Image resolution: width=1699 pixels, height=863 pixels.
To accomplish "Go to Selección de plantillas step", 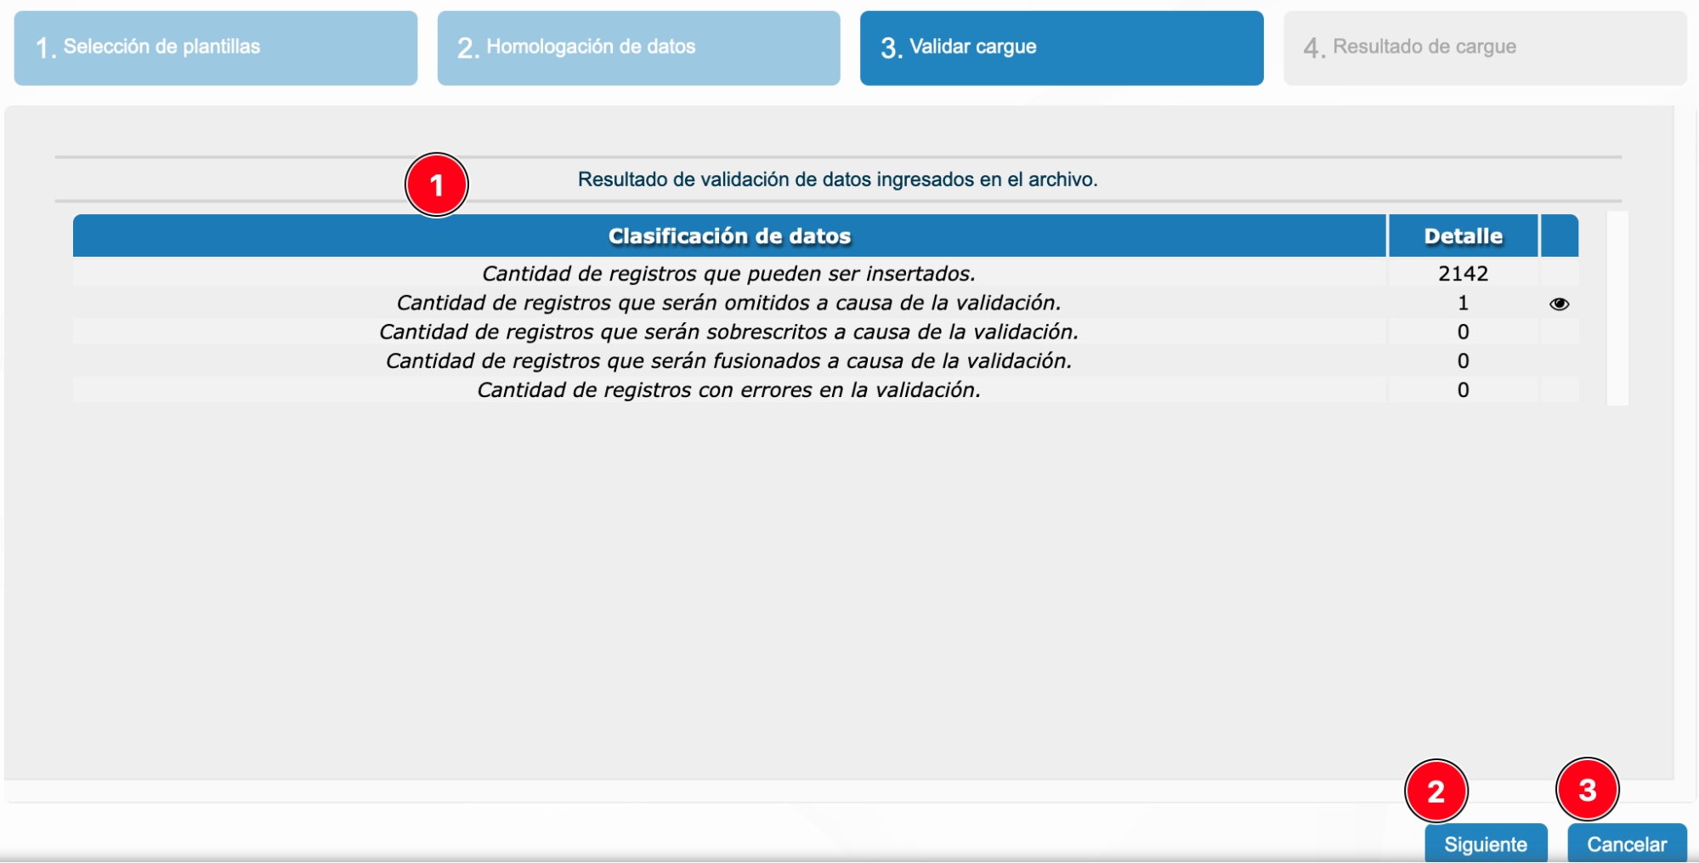I will [x=215, y=48].
